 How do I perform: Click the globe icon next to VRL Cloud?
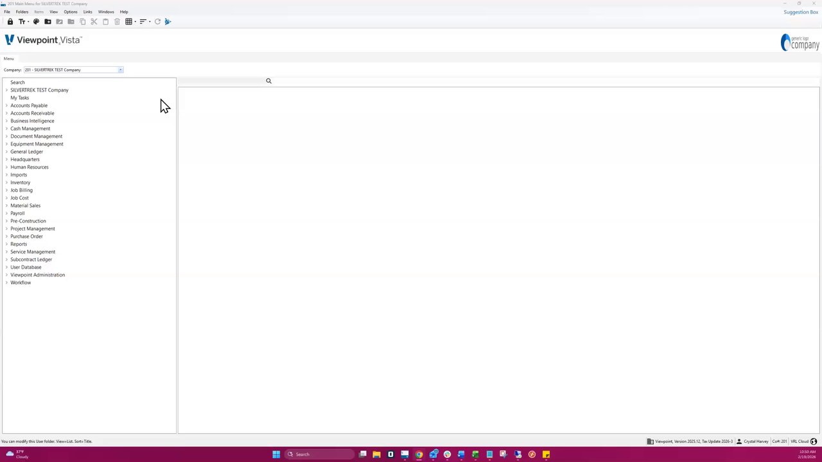pyautogui.click(x=814, y=441)
